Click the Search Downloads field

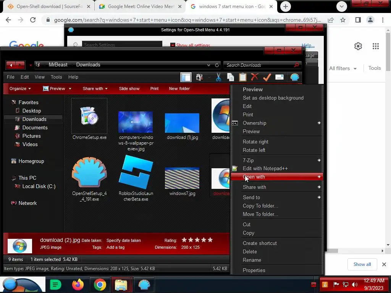[259, 65]
